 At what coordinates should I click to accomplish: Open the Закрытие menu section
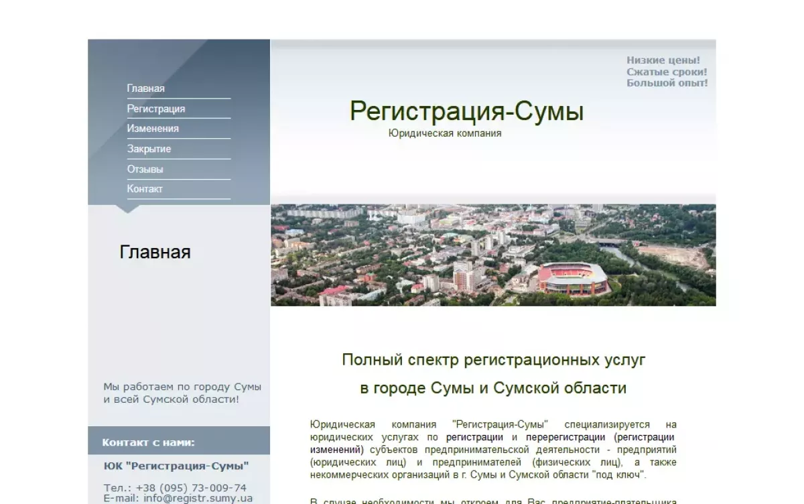[149, 149]
